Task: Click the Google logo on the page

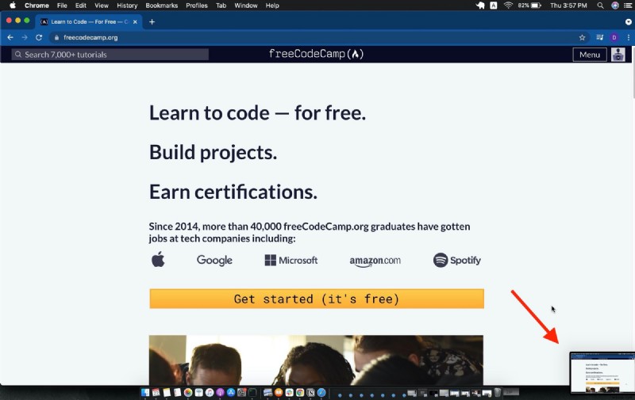Action: [214, 261]
